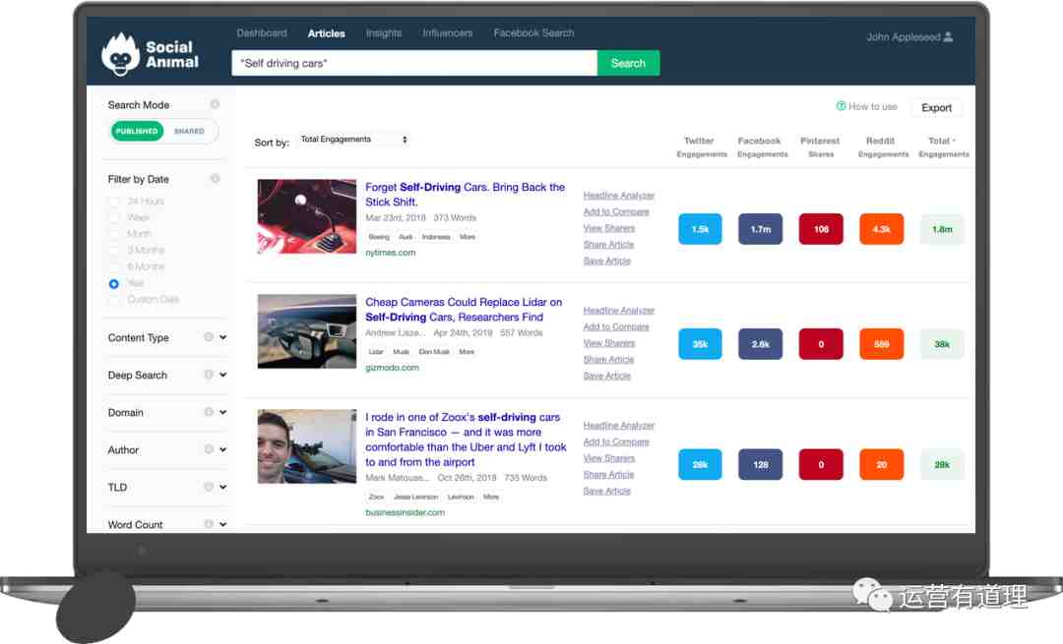Open the nytimes.com domain link
The height and width of the screenshot is (644, 1063).
391,253
